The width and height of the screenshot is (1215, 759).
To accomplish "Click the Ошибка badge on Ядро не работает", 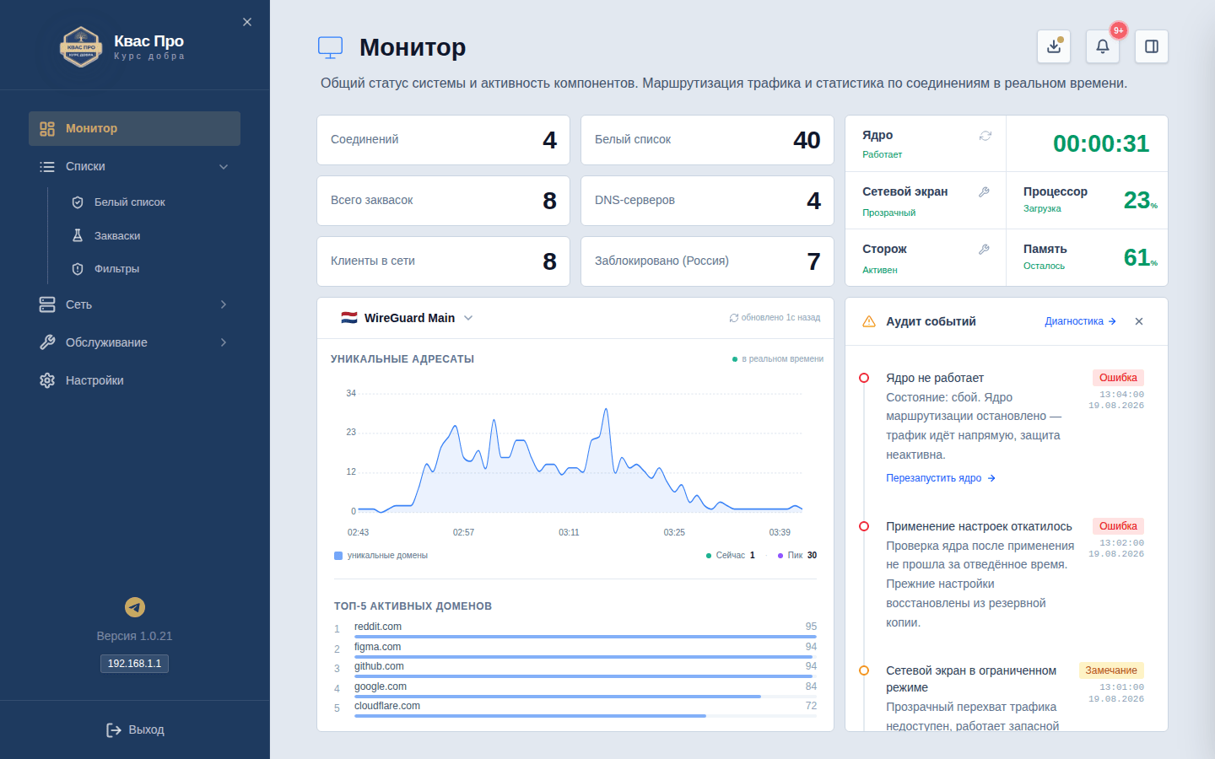I will pos(1118,378).
